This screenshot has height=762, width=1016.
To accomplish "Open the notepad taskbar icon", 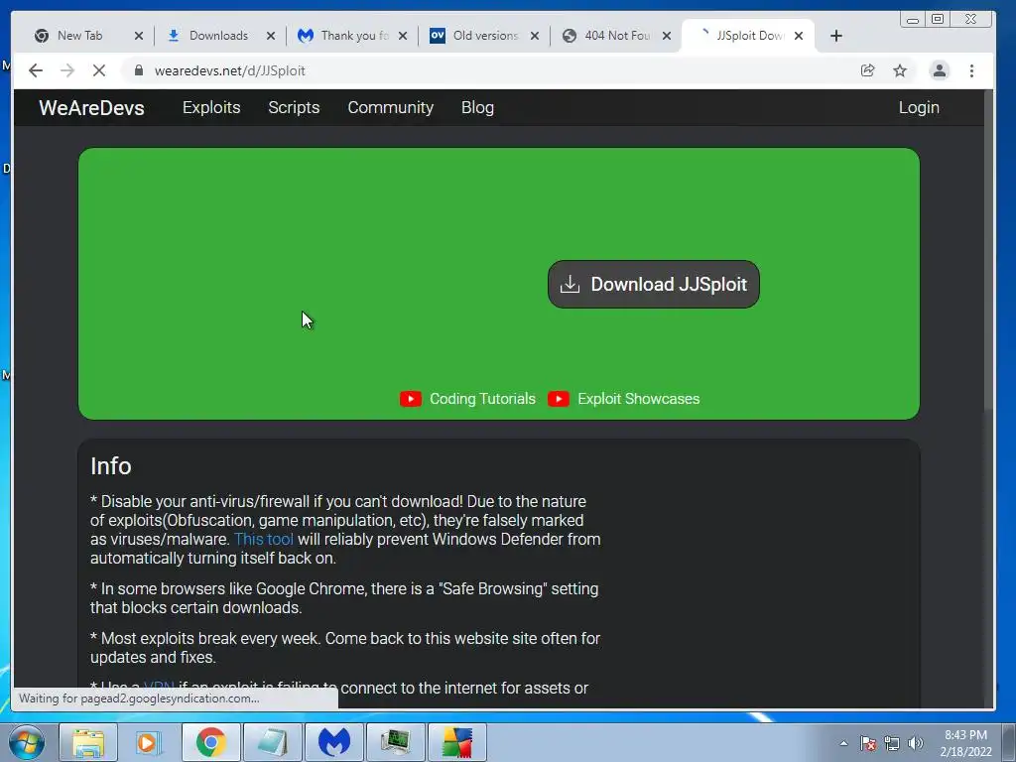I will (272, 742).
